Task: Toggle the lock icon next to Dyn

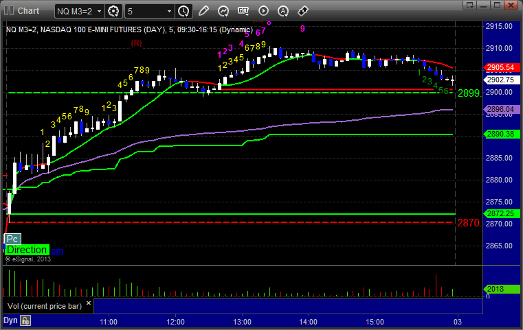Action: pyautogui.click(x=25, y=320)
